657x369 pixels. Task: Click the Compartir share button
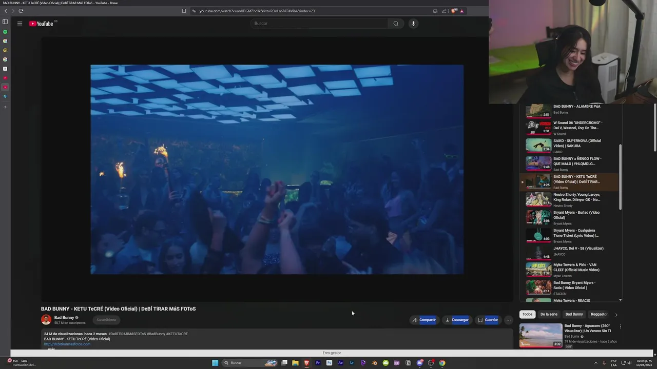(423, 320)
